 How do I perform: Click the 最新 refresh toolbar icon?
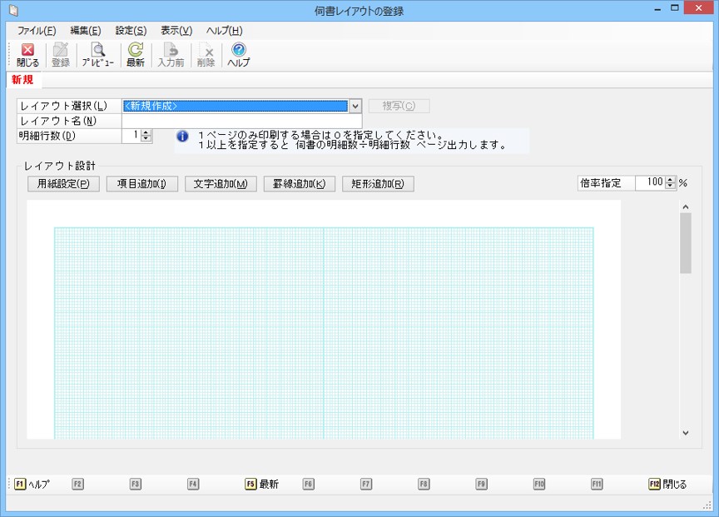(x=135, y=55)
